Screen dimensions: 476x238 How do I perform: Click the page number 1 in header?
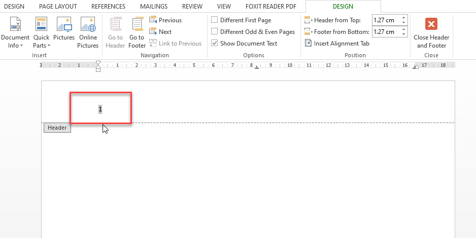point(100,109)
